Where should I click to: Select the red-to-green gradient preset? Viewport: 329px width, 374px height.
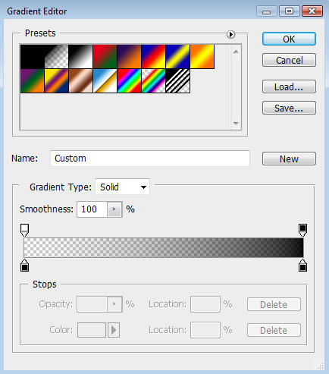pyautogui.click(x=105, y=56)
